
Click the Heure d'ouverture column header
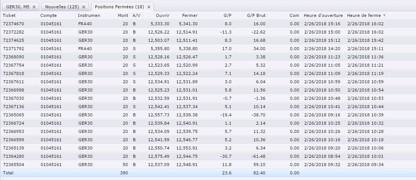click(323, 15)
